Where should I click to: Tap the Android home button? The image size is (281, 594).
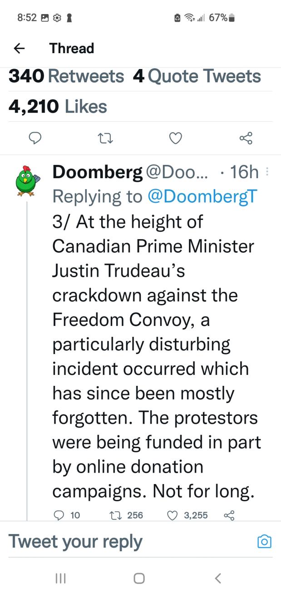pyautogui.click(x=139, y=578)
